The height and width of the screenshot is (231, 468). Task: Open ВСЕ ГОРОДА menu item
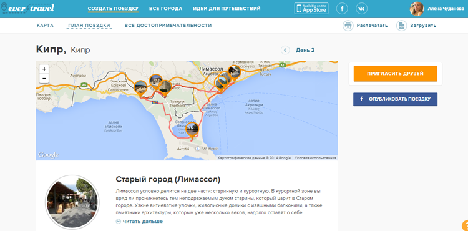(165, 9)
